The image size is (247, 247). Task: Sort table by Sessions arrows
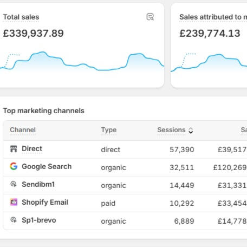click(191, 131)
